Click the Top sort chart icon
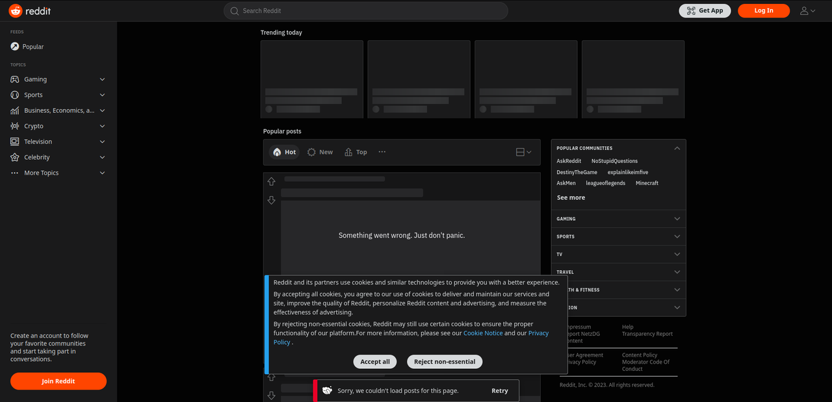The width and height of the screenshot is (832, 402). [x=348, y=152]
